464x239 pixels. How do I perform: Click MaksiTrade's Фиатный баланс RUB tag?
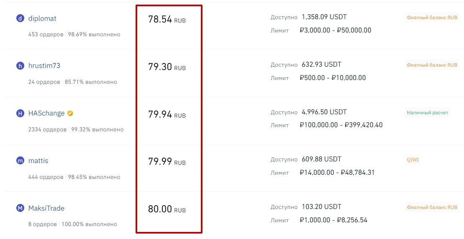point(432,207)
